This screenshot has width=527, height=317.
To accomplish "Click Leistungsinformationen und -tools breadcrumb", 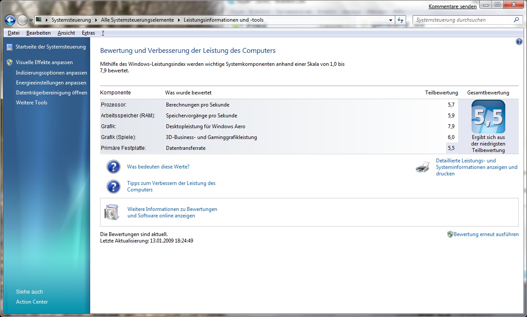I will tap(224, 20).
